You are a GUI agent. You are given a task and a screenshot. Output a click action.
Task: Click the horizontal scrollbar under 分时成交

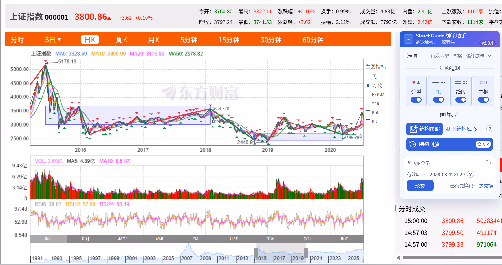pos(452,257)
